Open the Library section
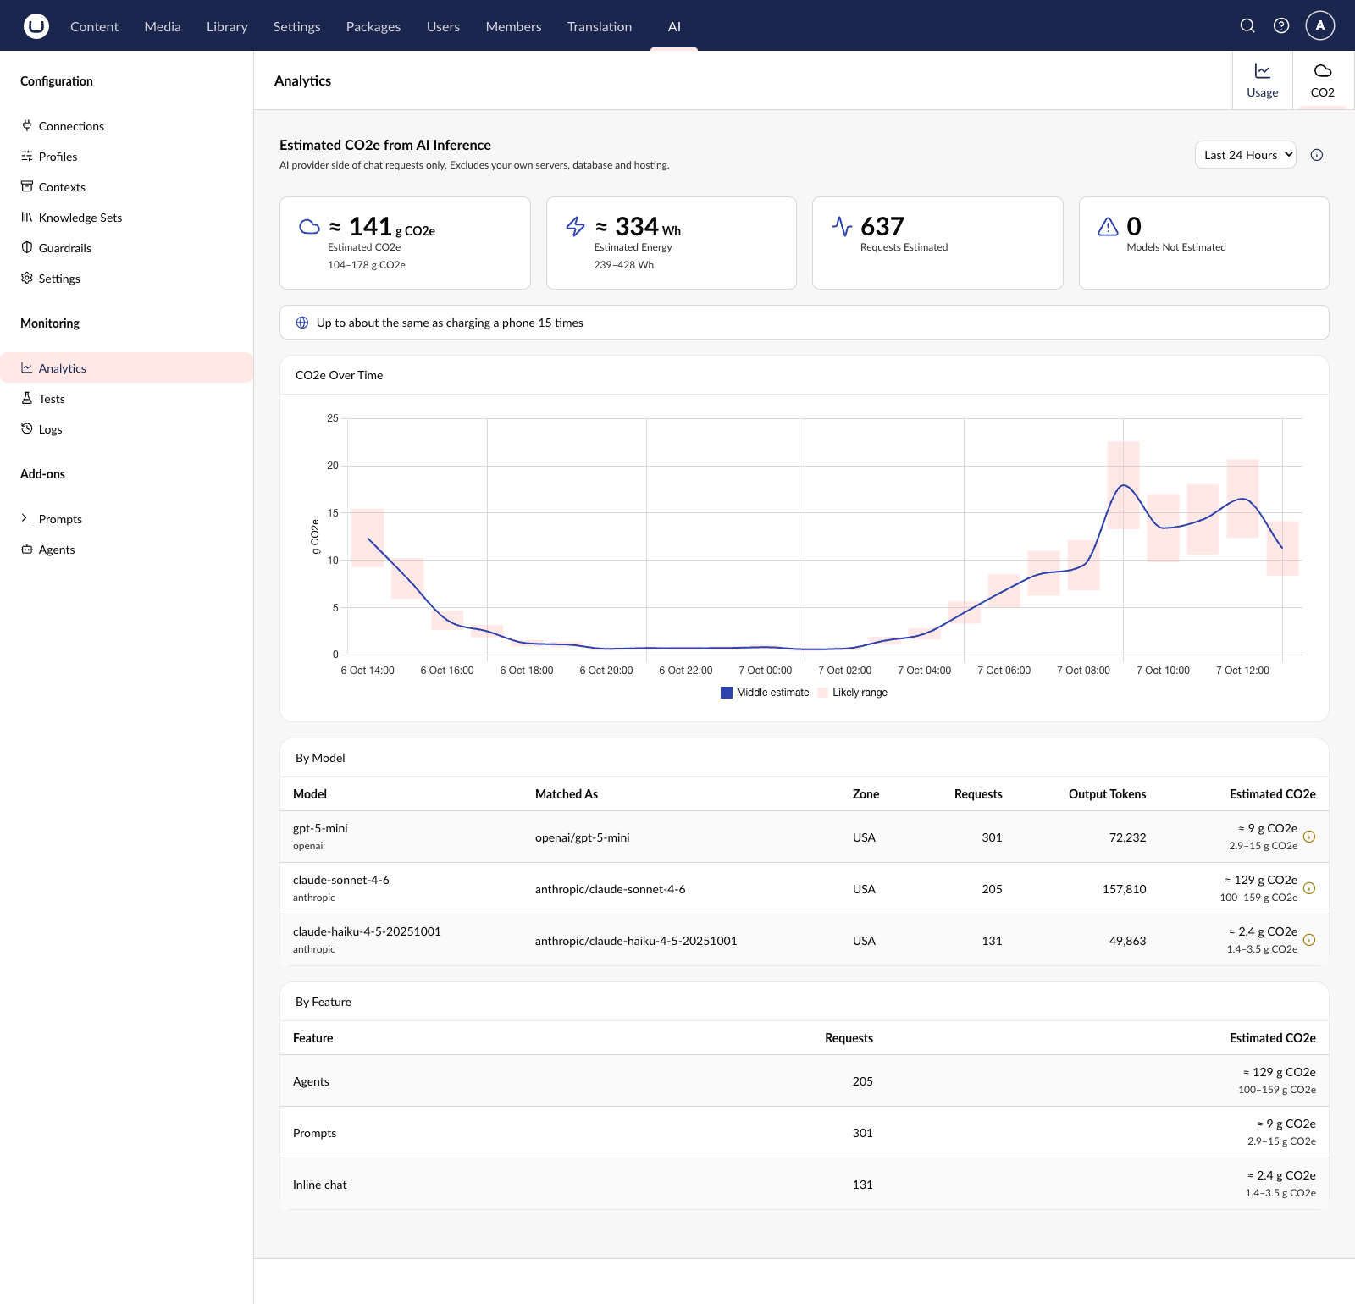The height and width of the screenshot is (1304, 1355). coord(227,26)
